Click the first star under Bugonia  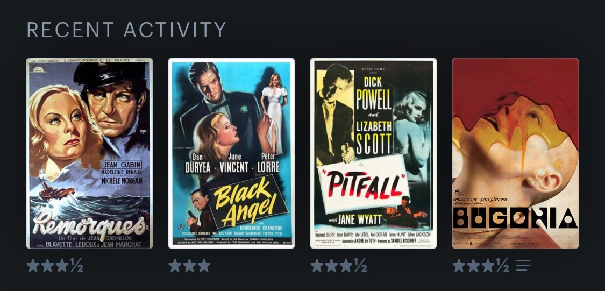459,266
